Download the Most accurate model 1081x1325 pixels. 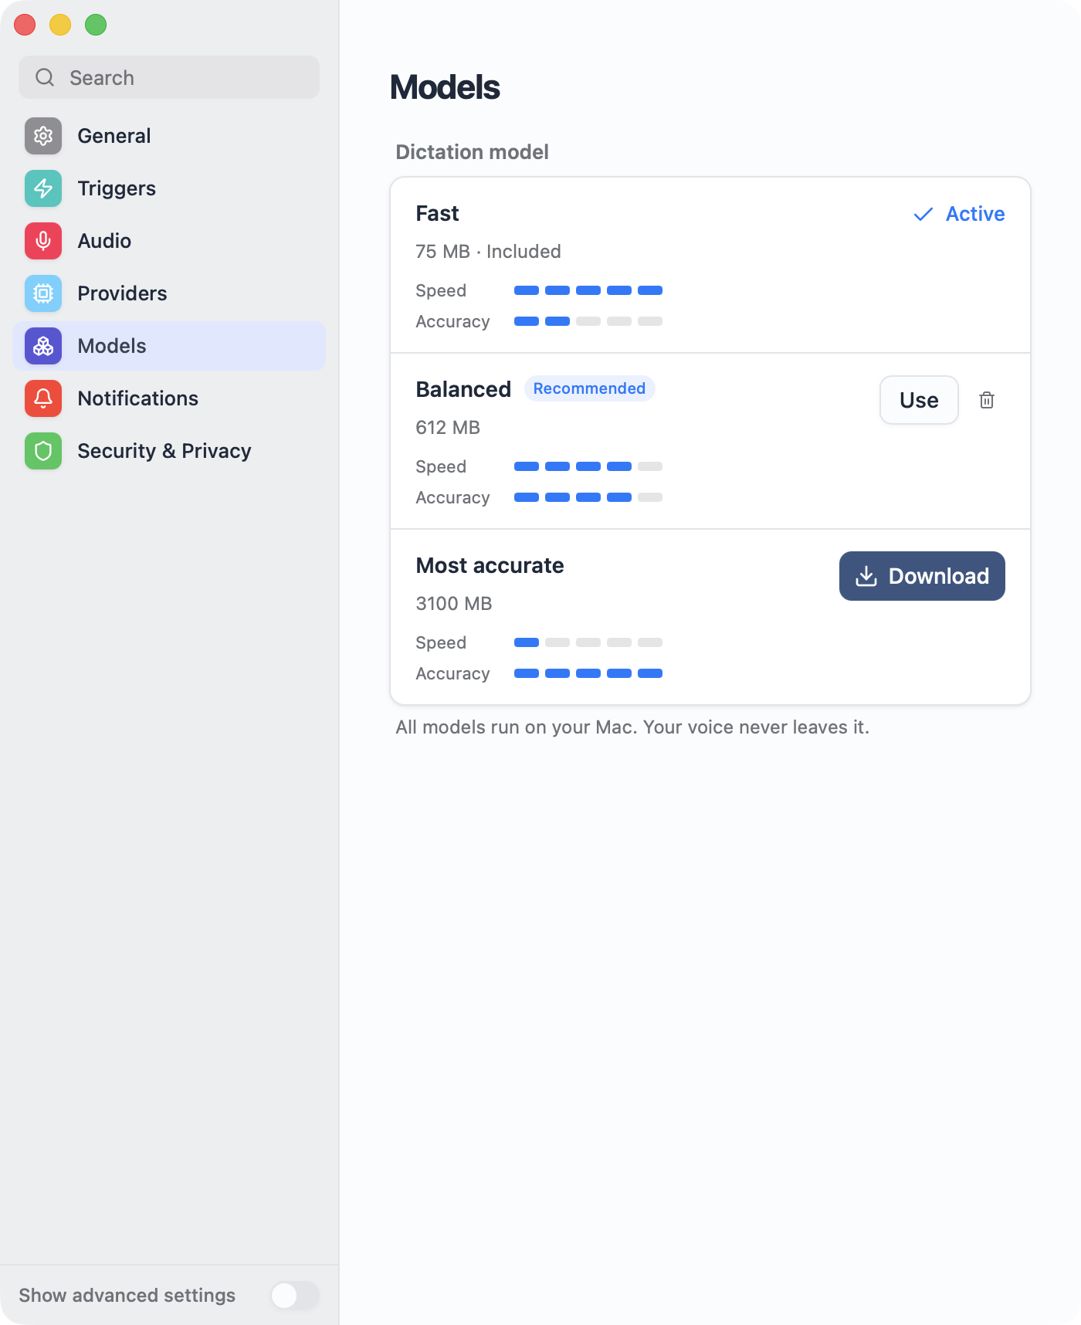tap(922, 576)
